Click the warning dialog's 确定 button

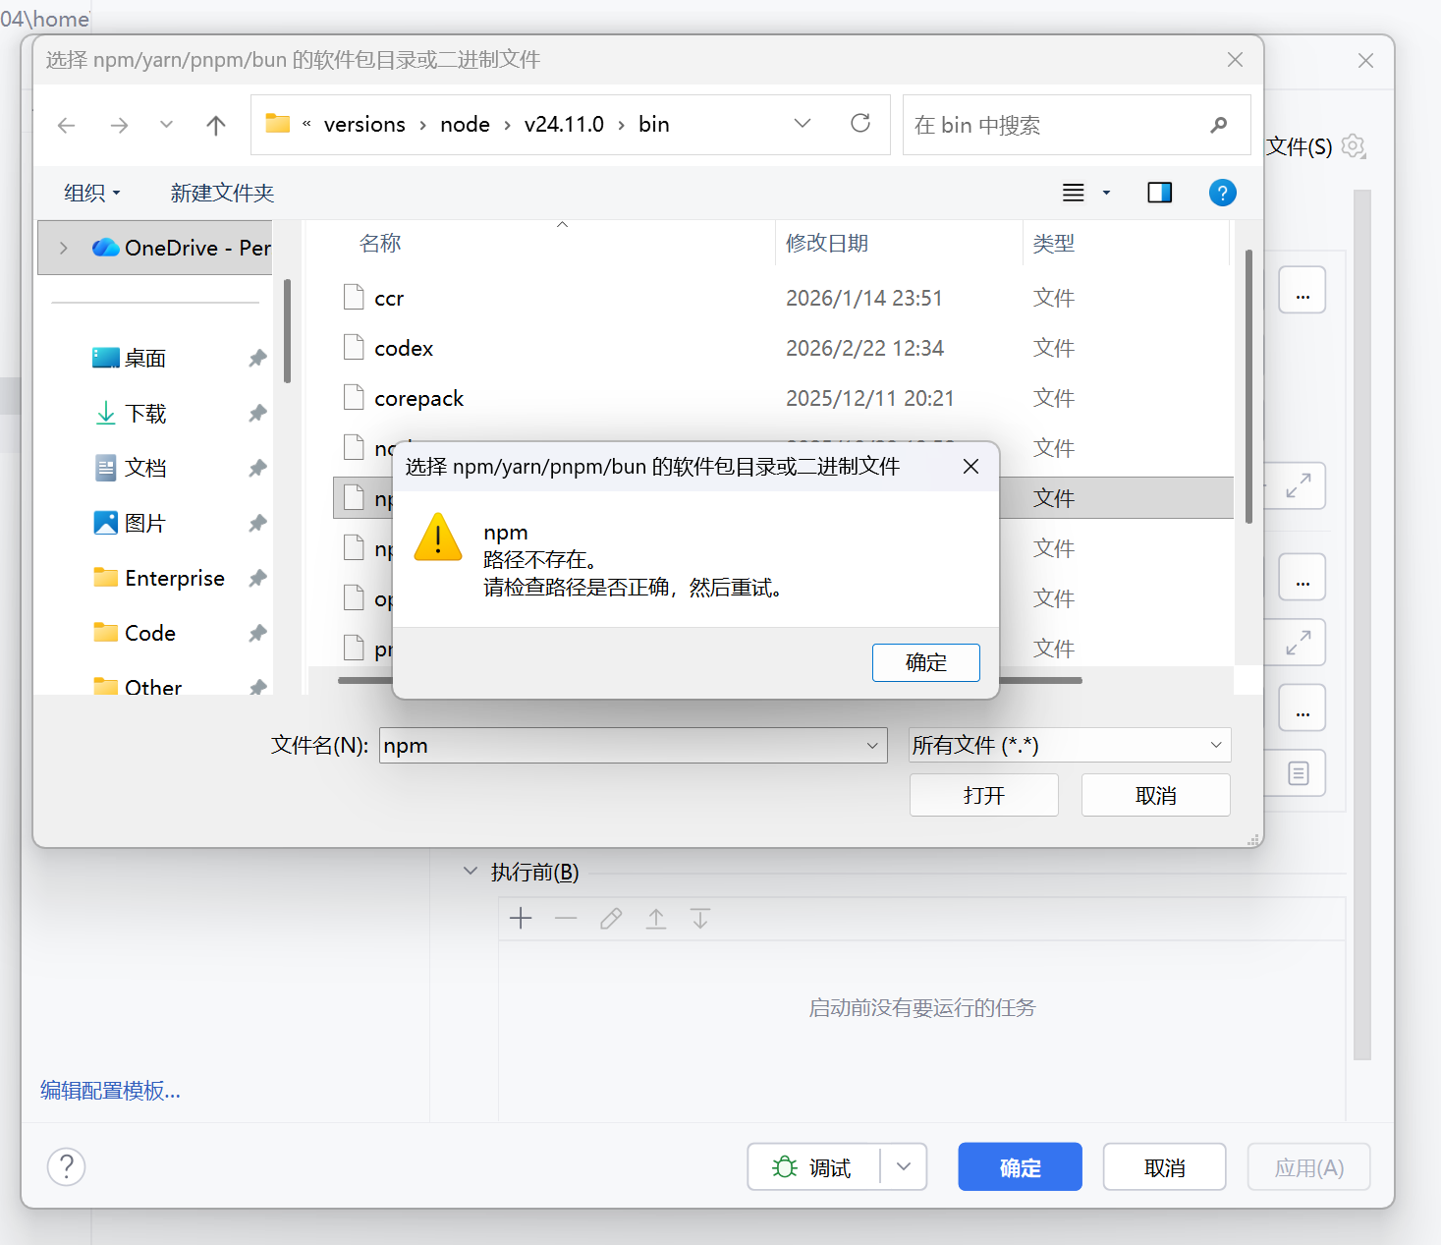(925, 662)
